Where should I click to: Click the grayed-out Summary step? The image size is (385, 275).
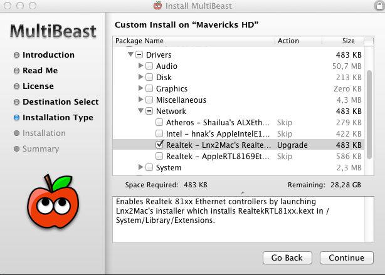click(x=36, y=149)
